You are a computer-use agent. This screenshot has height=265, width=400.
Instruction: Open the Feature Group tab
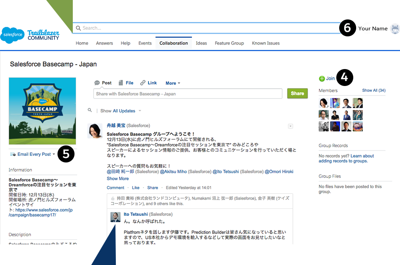(x=229, y=43)
